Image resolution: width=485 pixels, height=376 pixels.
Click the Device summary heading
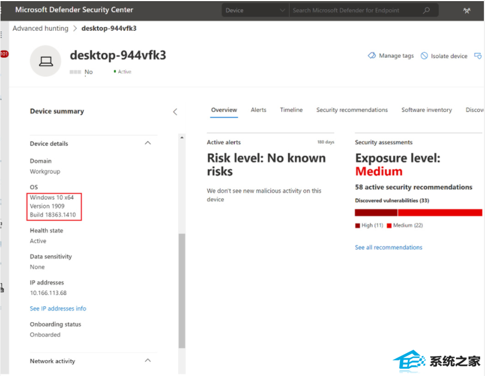pyautogui.click(x=57, y=111)
